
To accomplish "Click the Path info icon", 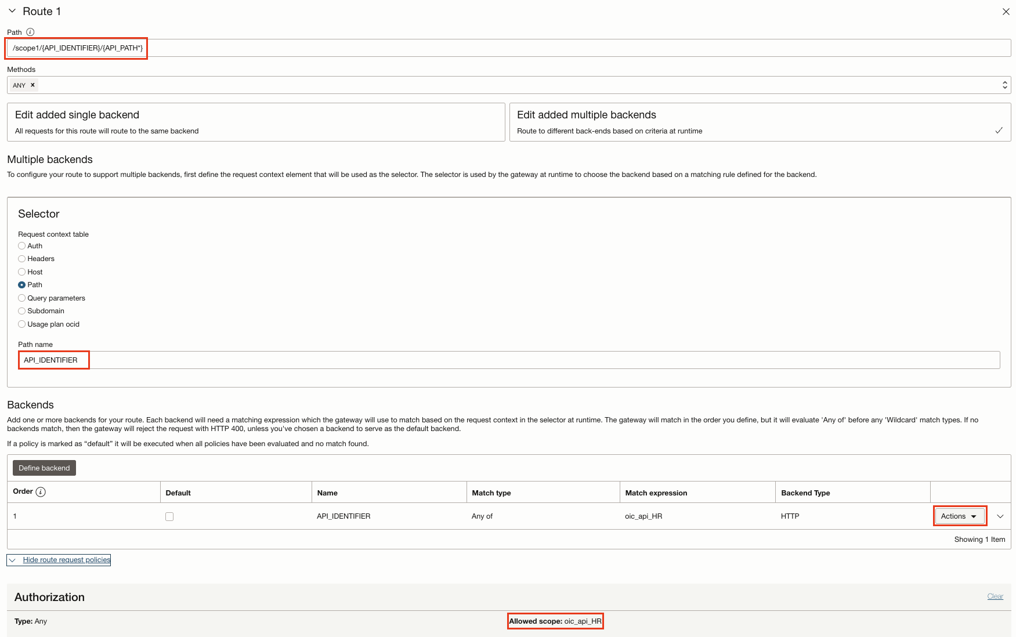I will click(30, 32).
